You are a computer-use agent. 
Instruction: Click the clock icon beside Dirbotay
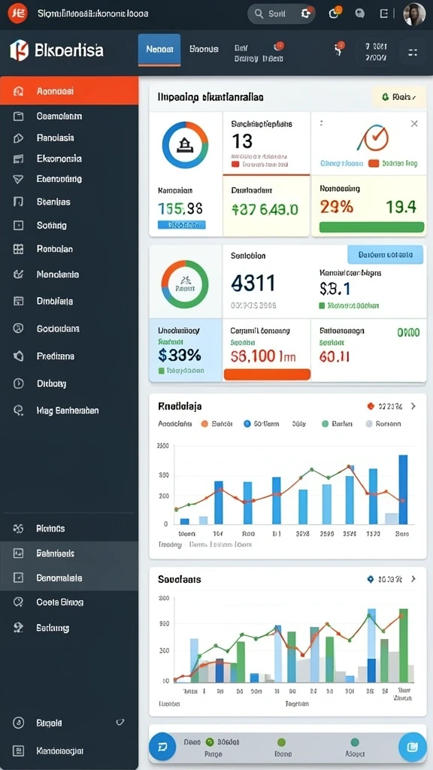18,383
